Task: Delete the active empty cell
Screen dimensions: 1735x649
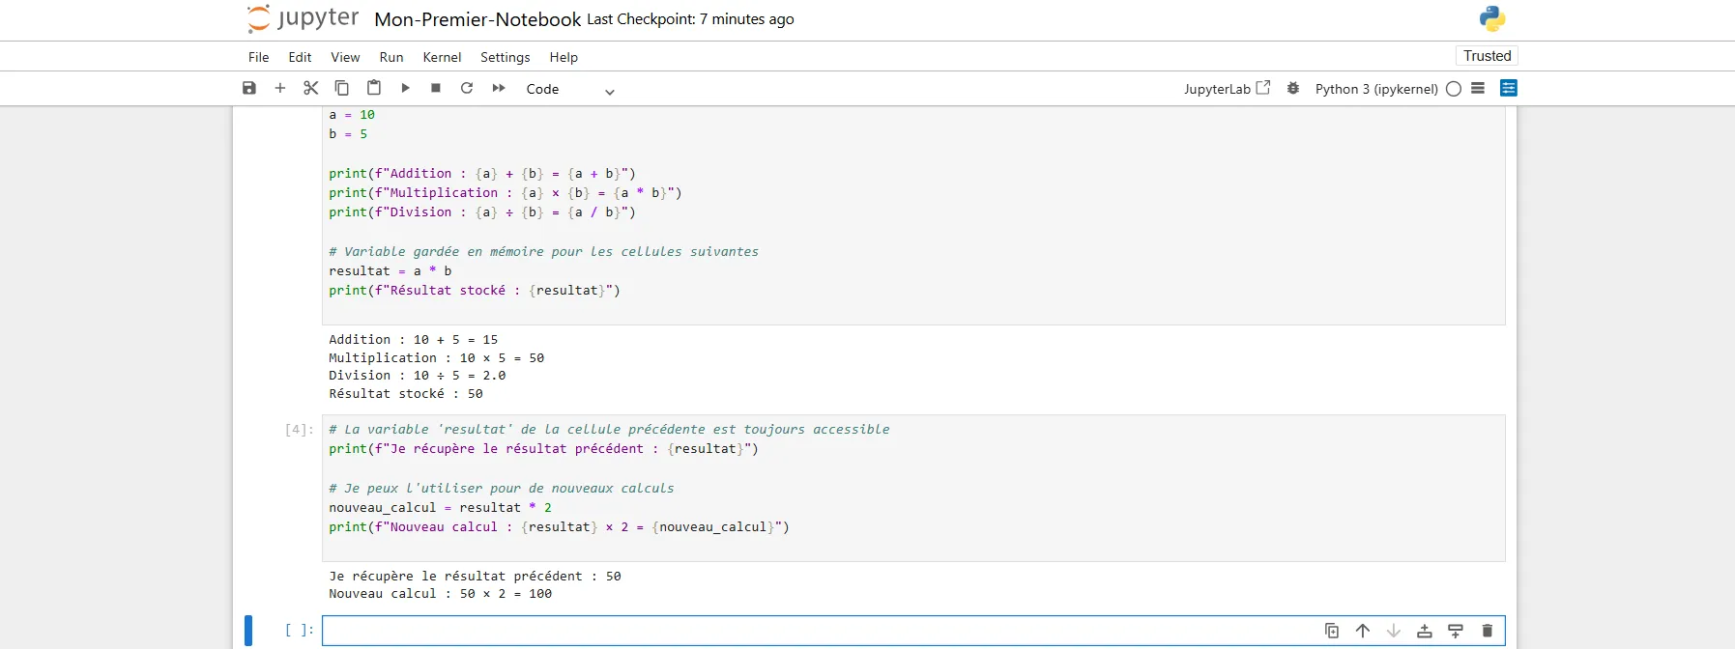Action: coord(1488,631)
